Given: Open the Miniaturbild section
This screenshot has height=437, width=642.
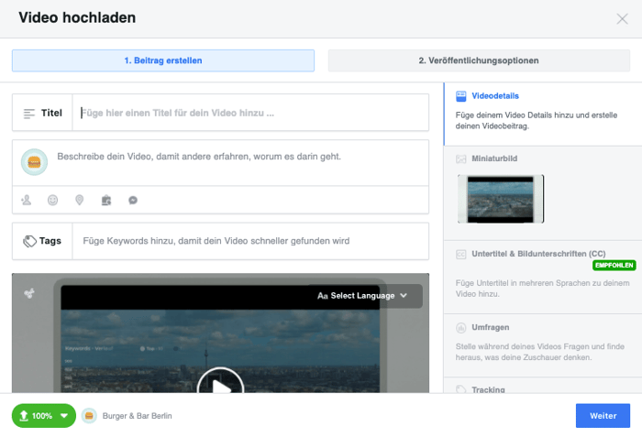Looking at the screenshot, I should pyautogui.click(x=543, y=193).
